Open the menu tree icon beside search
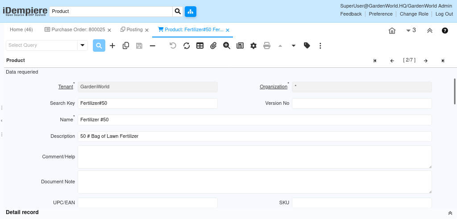 tap(191, 11)
